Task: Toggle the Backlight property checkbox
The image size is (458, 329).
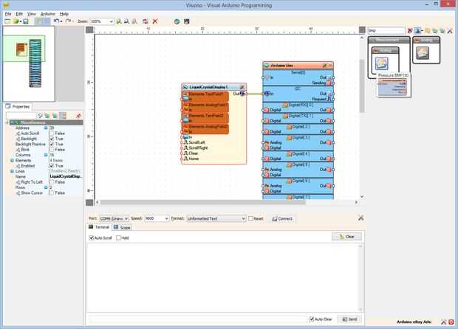Action: tap(52, 139)
